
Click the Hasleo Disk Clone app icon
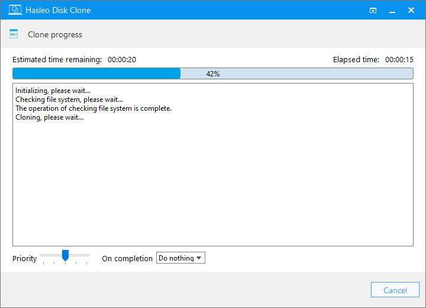15,10
